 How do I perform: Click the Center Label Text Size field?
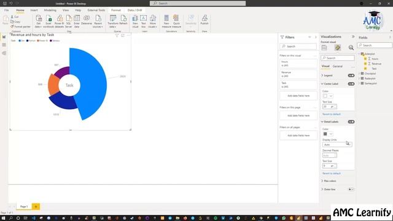[329, 106]
